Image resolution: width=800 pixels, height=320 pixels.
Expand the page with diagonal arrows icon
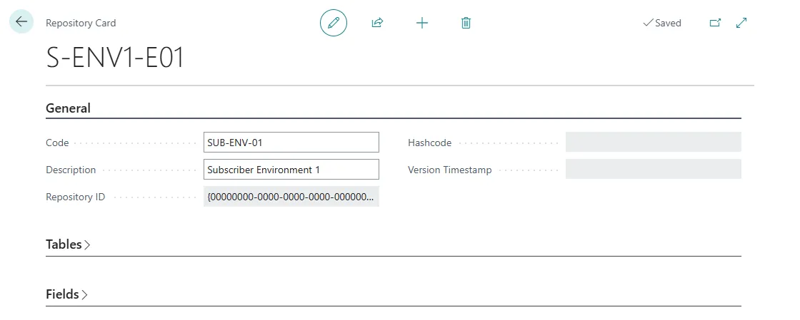(x=741, y=23)
